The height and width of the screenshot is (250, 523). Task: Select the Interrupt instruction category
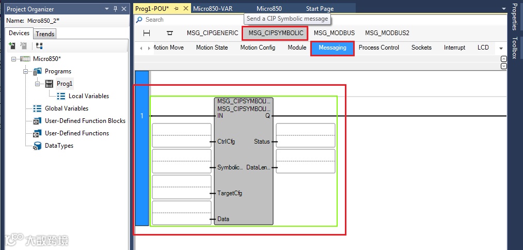[454, 48]
